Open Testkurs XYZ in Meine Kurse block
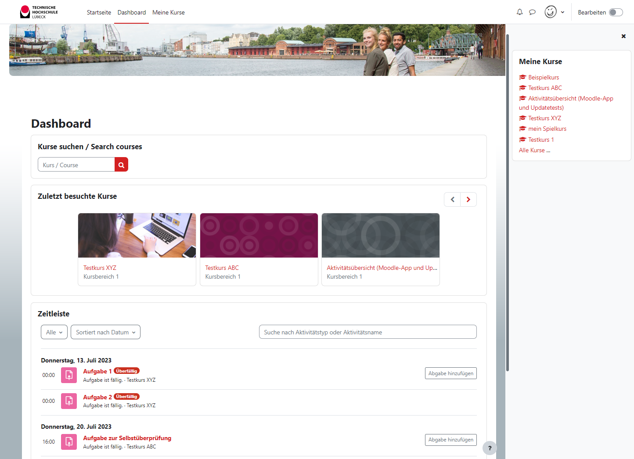The height and width of the screenshot is (459, 634). tap(544, 118)
